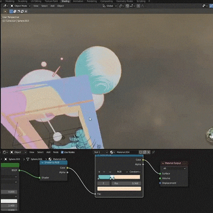Click the Material.004 name field
213x213 pixels.
(127, 152)
